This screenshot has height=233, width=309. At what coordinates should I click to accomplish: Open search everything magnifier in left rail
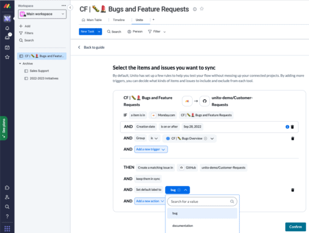(x=7, y=207)
